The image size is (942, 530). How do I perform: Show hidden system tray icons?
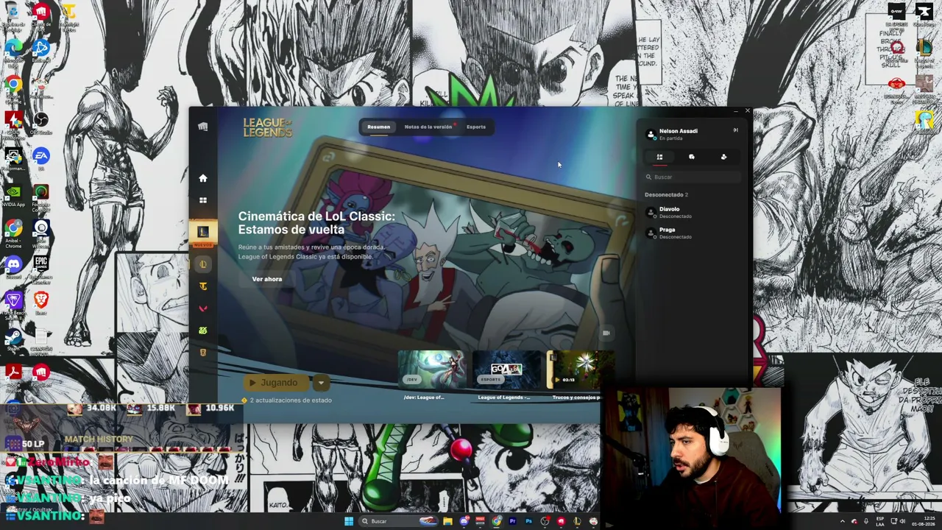point(843,521)
